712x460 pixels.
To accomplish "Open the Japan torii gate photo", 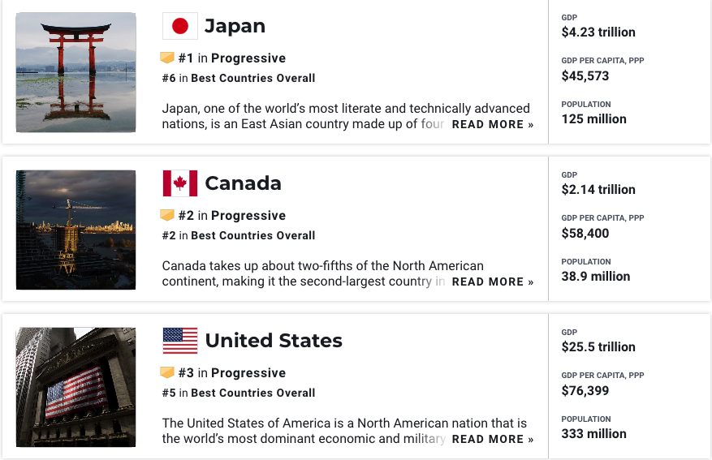I will click(76, 72).
